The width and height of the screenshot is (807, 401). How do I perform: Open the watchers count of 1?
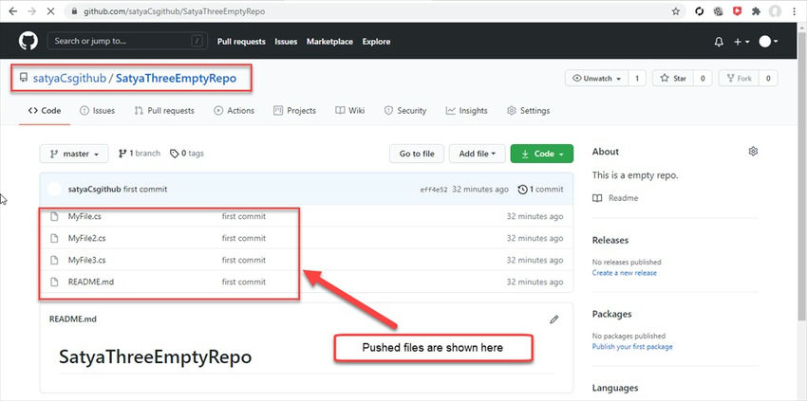click(x=637, y=78)
